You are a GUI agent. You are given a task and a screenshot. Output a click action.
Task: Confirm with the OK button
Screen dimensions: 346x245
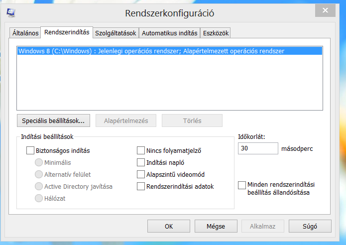point(169,226)
